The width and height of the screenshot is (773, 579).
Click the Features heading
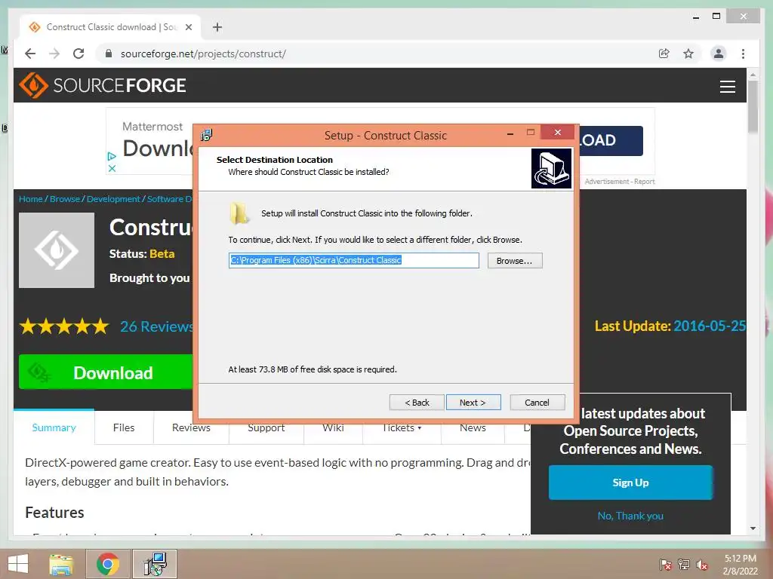(54, 513)
